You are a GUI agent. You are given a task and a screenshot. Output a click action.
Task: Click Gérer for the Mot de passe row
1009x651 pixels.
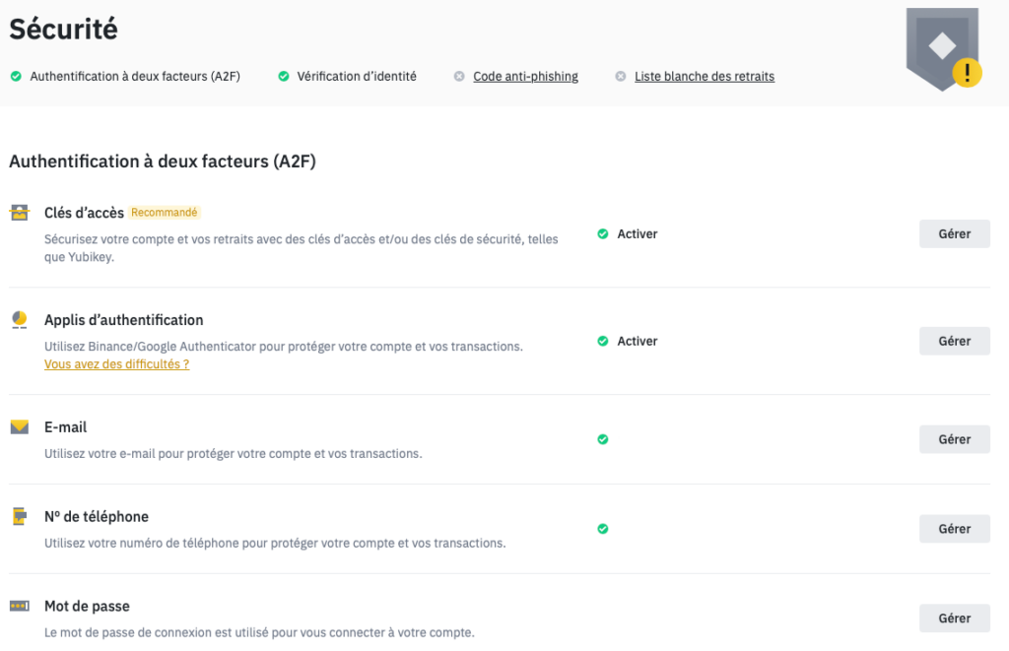click(954, 618)
